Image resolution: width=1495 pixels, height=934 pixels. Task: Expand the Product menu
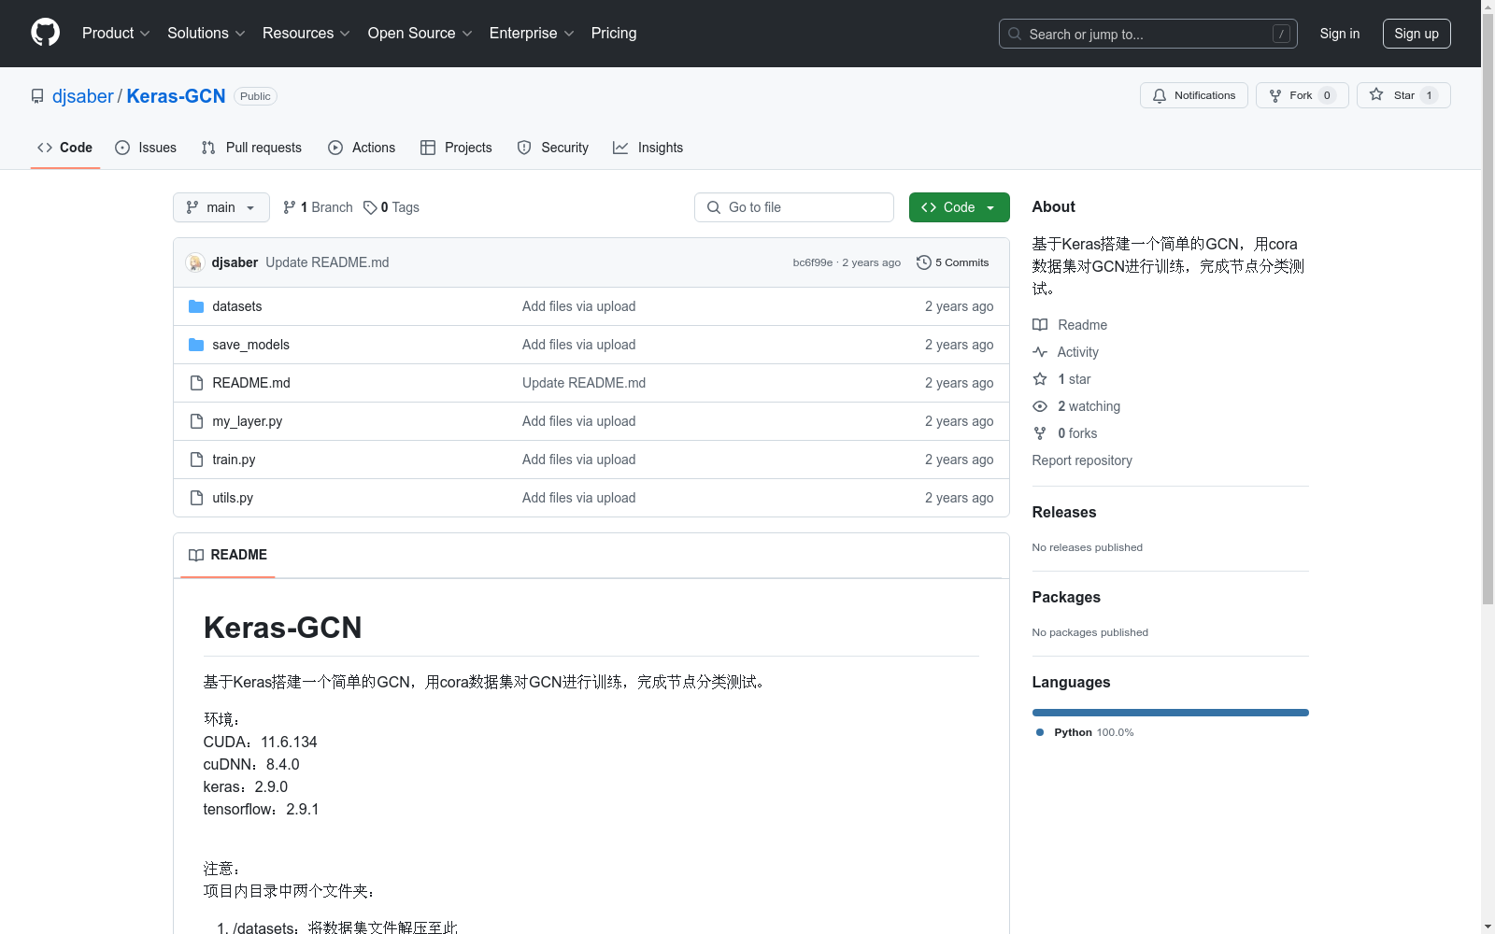[x=116, y=33]
